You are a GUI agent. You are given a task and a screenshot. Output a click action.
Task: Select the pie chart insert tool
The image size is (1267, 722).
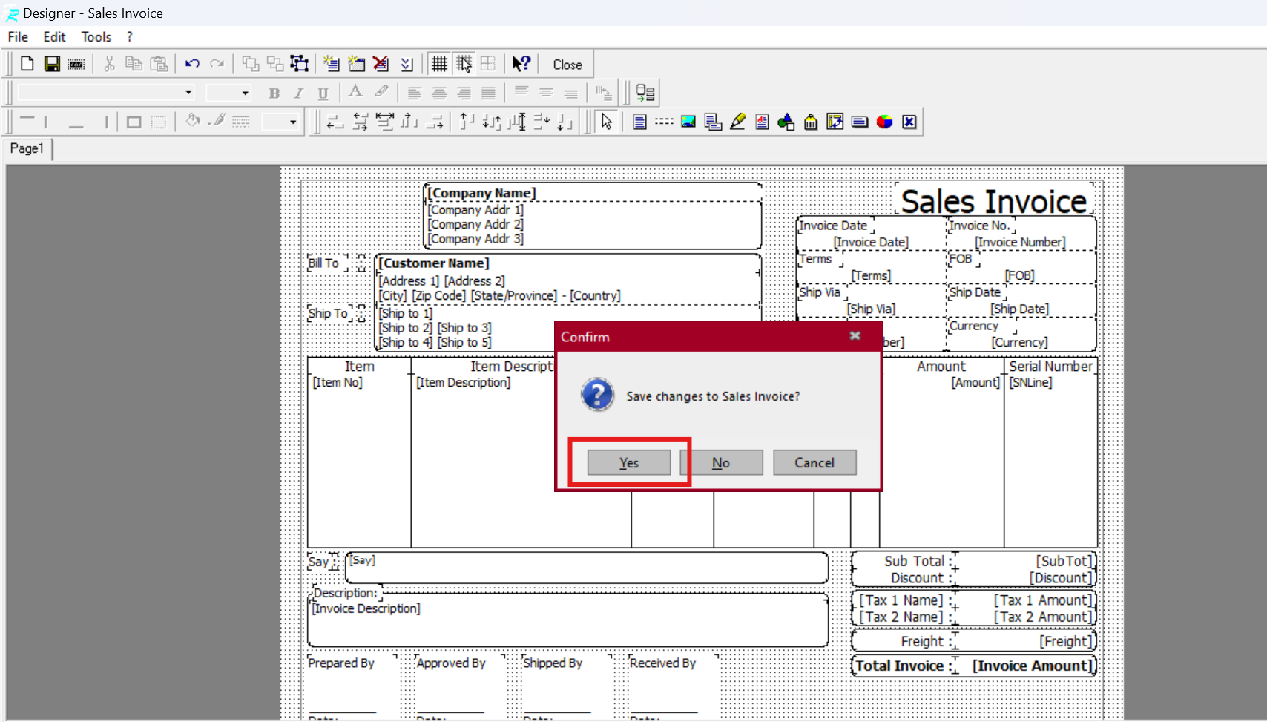coord(884,122)
